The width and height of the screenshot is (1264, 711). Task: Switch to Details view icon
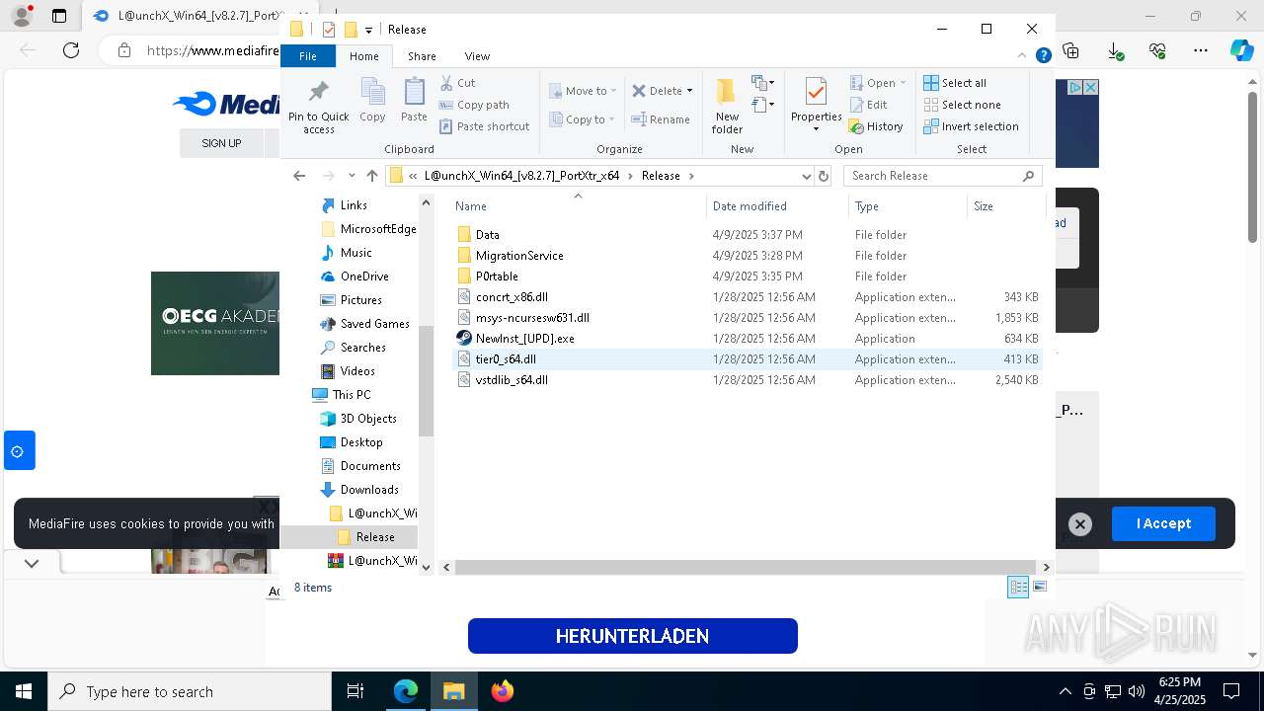coord(1018,588)
